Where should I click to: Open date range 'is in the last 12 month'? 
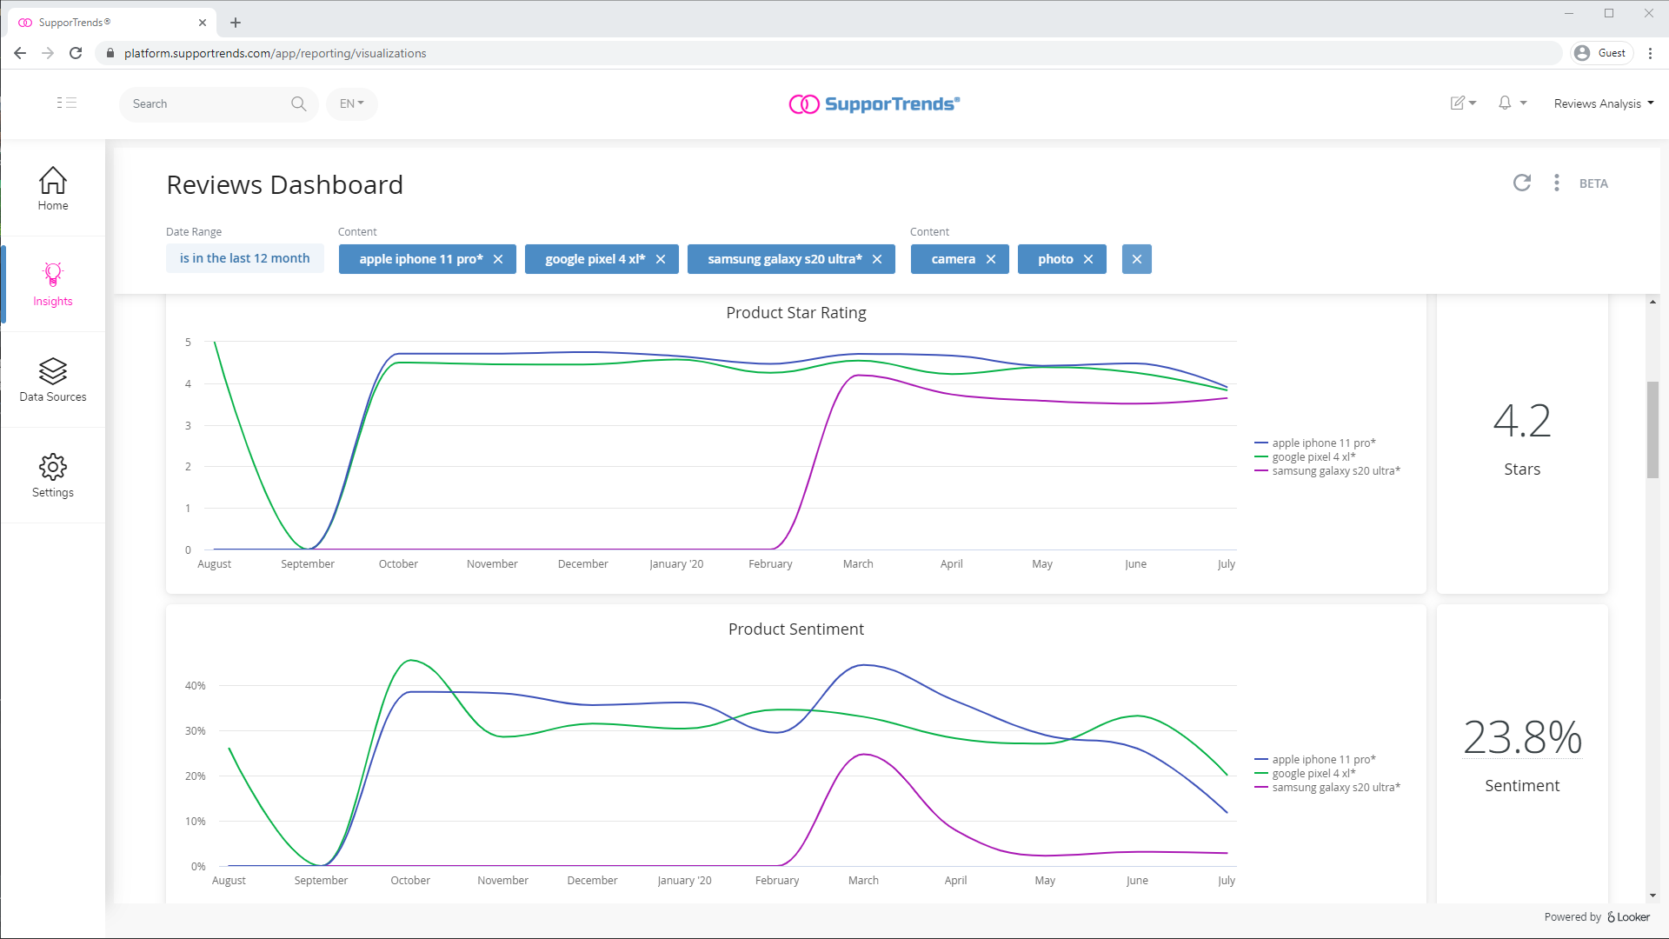tap(245, 258)
